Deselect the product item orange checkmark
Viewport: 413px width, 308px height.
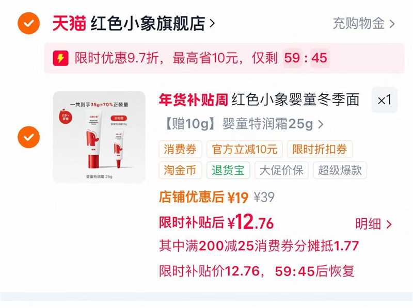(29, 137)
